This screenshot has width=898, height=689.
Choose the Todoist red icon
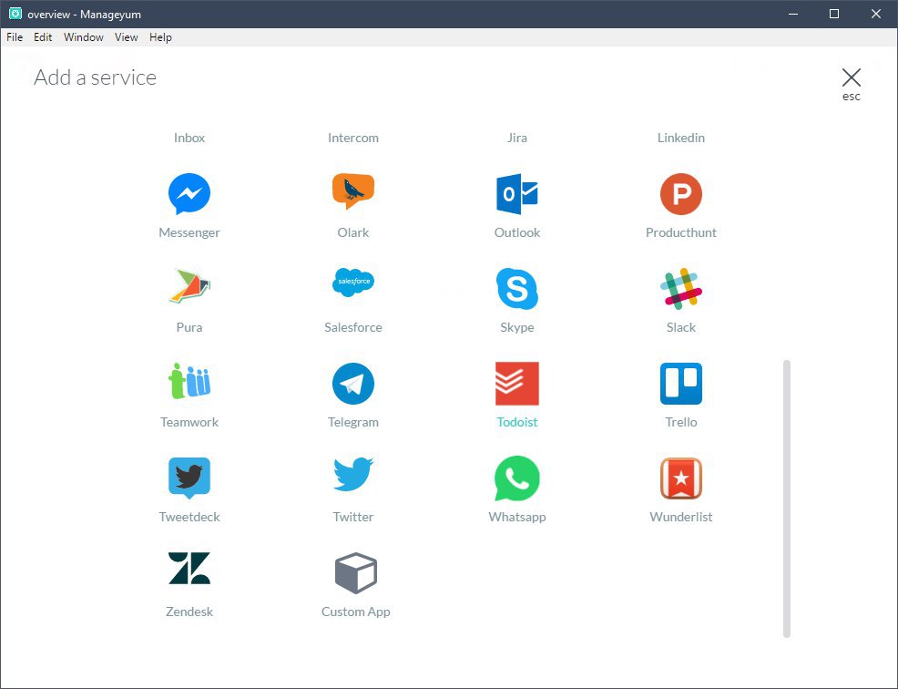pos(517,384)
